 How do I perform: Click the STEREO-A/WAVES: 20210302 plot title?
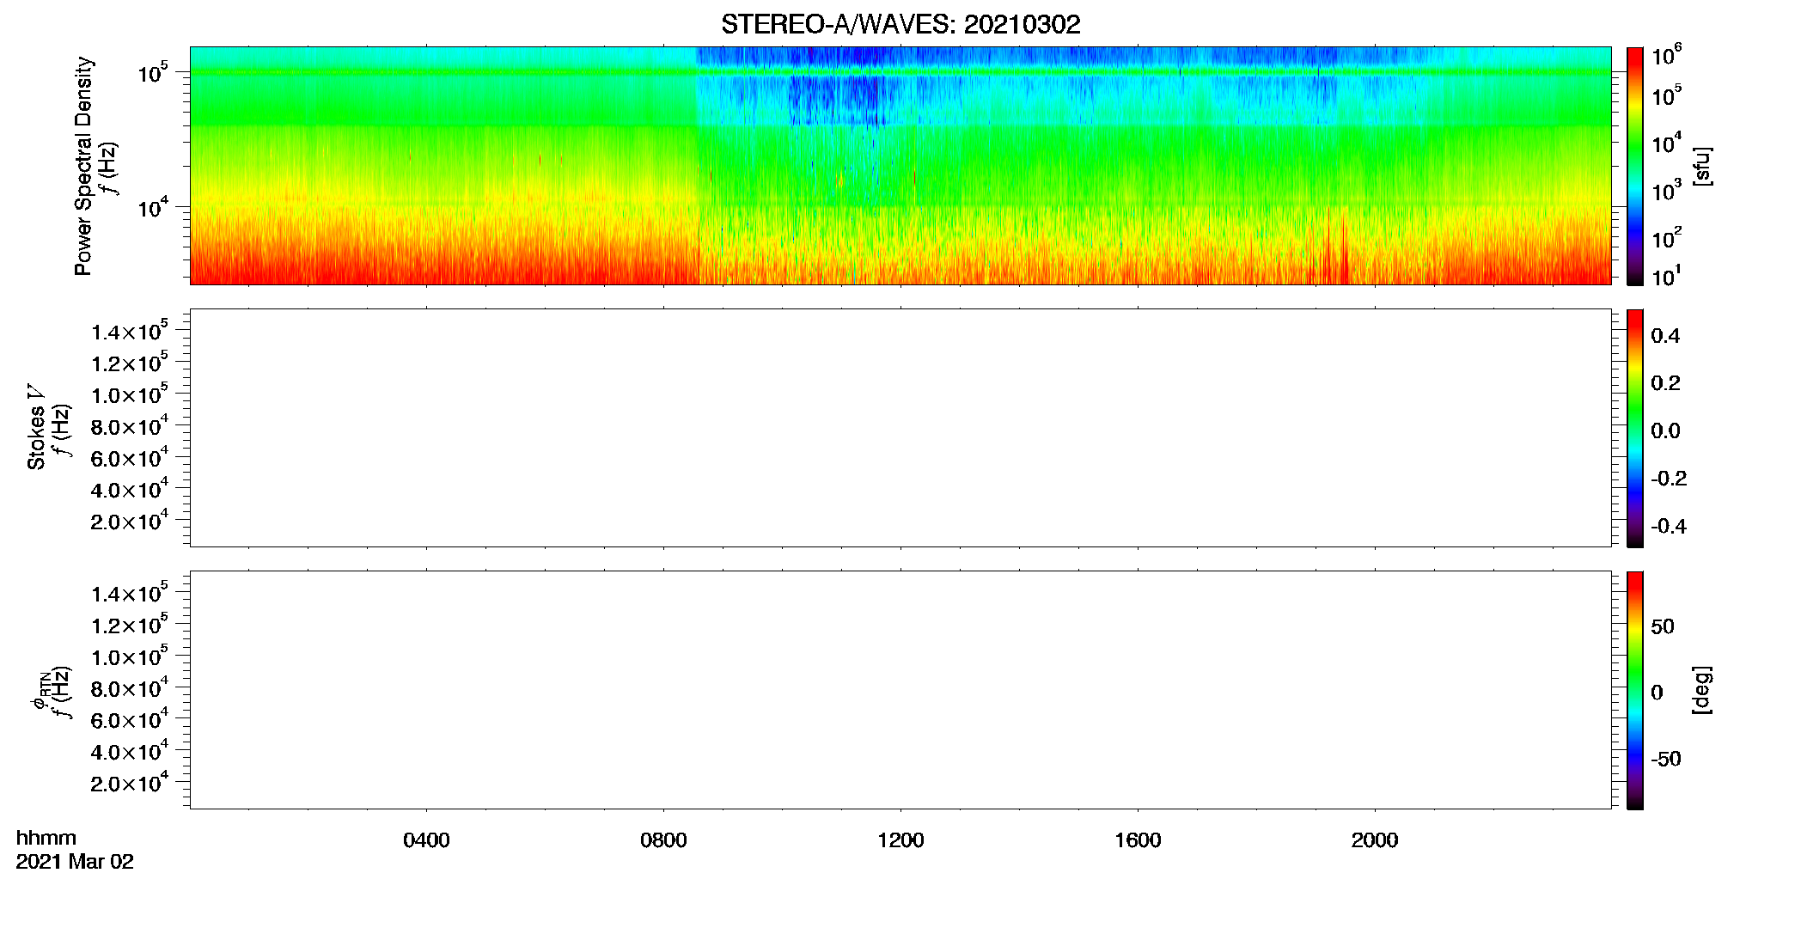900,25
